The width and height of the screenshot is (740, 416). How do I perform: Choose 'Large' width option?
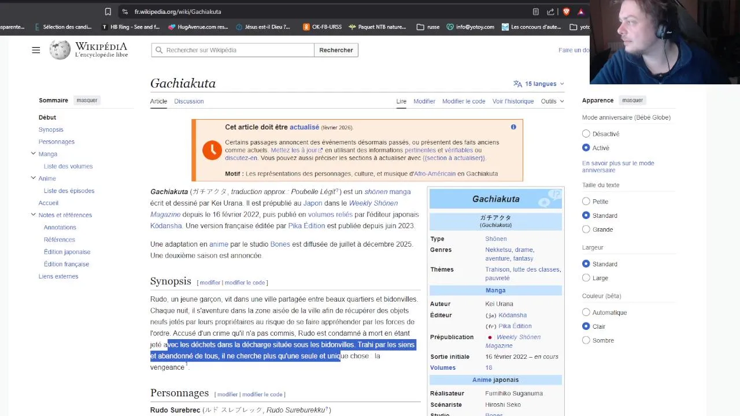(x=586, y=278)
